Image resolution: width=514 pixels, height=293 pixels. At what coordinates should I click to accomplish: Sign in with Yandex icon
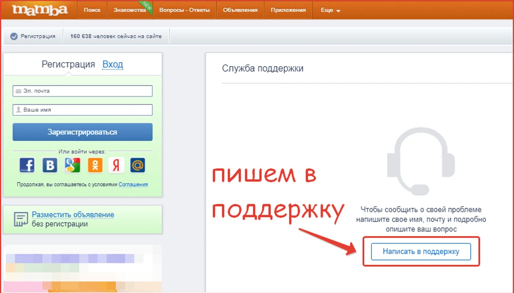coord(116,165)
